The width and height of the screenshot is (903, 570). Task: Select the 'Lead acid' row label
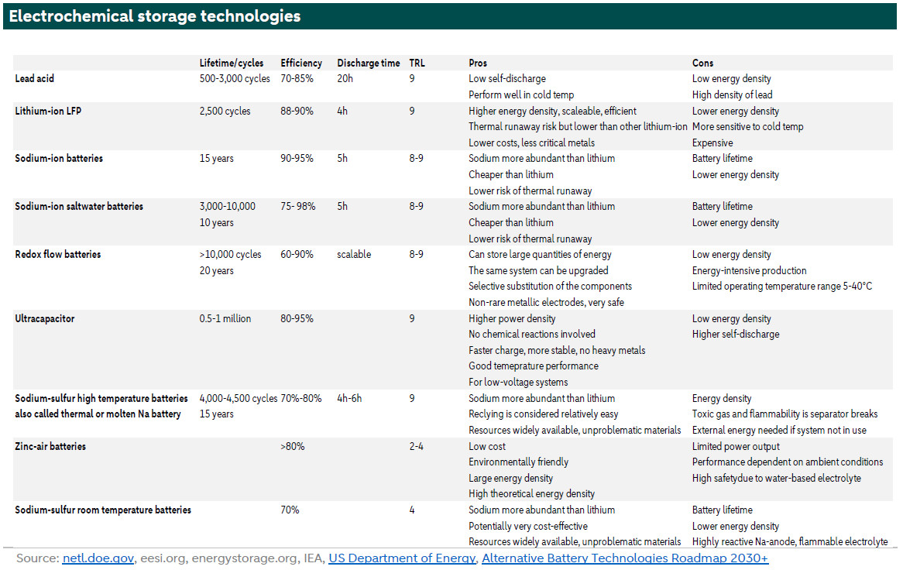35,78
